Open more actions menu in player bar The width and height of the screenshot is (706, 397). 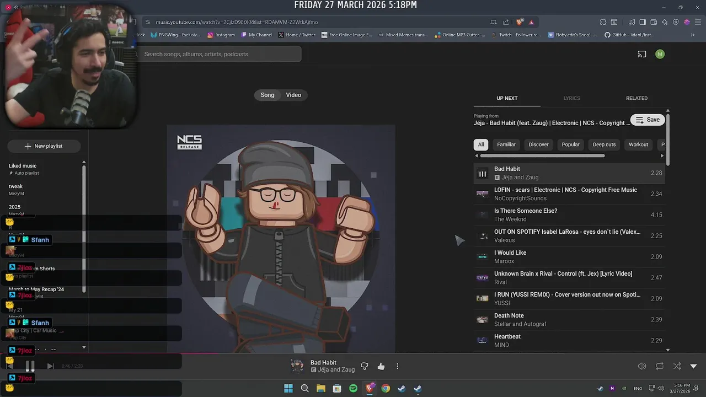[x=397, y=366]
